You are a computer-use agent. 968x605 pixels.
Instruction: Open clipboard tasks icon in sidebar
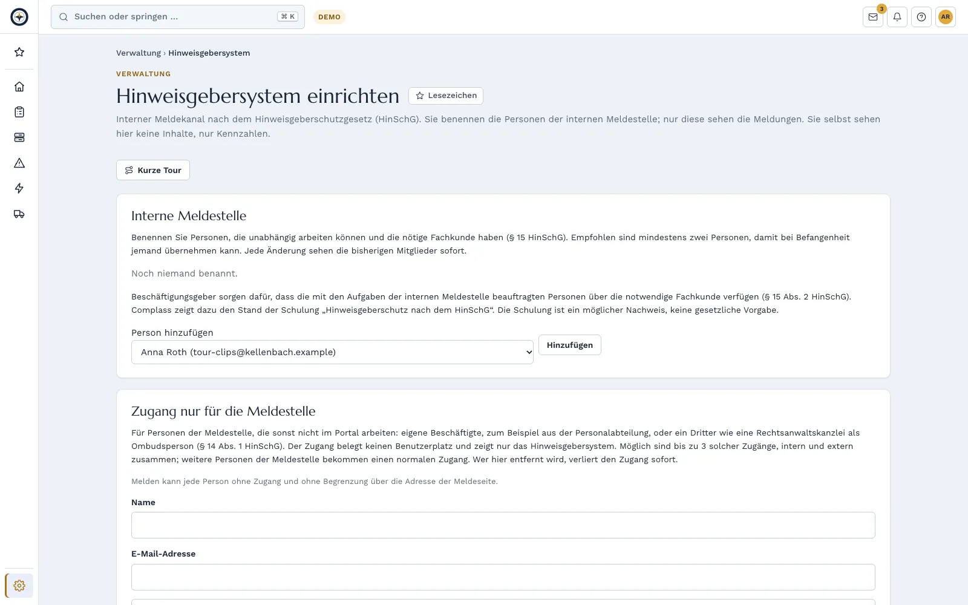coord(19,112)
